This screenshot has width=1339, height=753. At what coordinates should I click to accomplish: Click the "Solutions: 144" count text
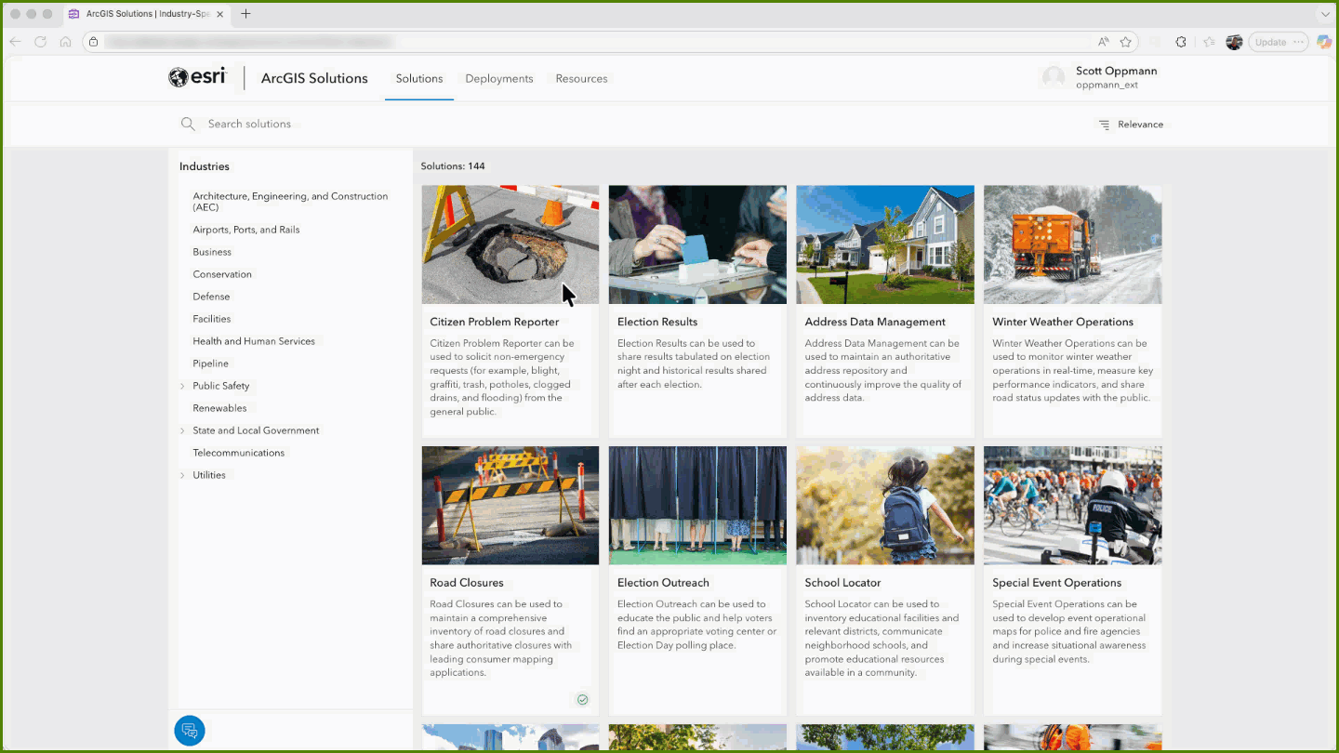tap(453, 166)
